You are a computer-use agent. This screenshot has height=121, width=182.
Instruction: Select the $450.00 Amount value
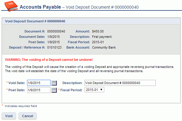(x=98, y=31)
